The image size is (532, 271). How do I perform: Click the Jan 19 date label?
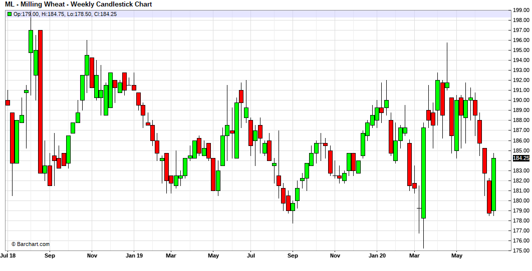tap(134, 255)
